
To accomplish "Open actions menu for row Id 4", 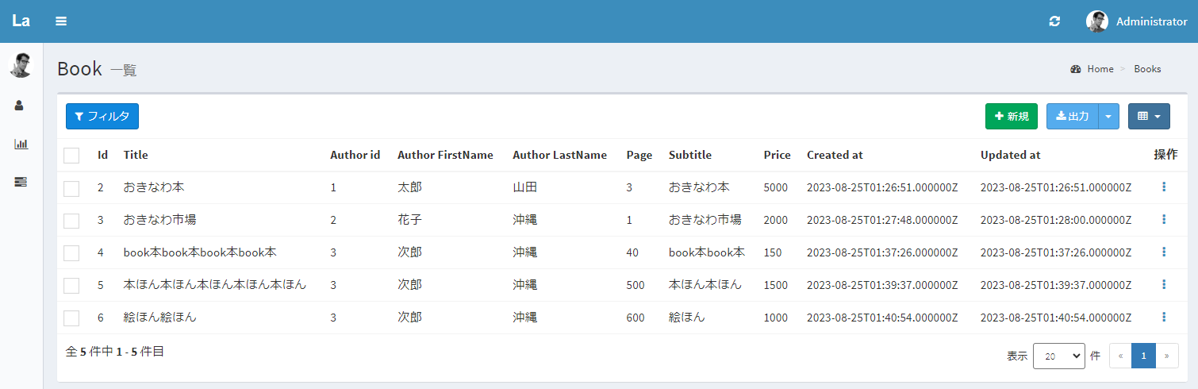I will pos(1164,252).
